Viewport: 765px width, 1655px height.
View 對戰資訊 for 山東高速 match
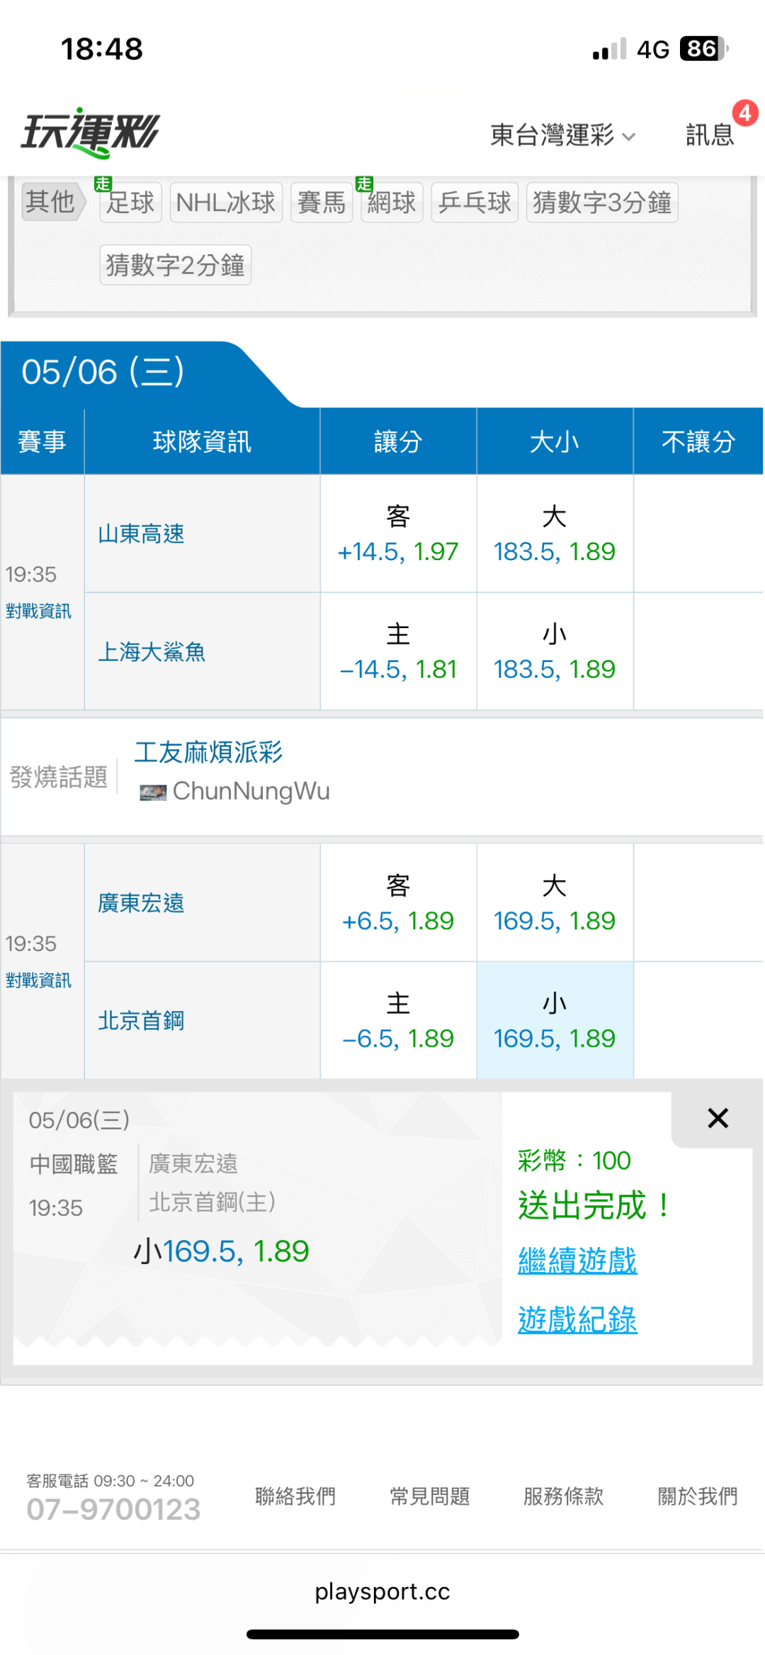(x=38, y=611)
